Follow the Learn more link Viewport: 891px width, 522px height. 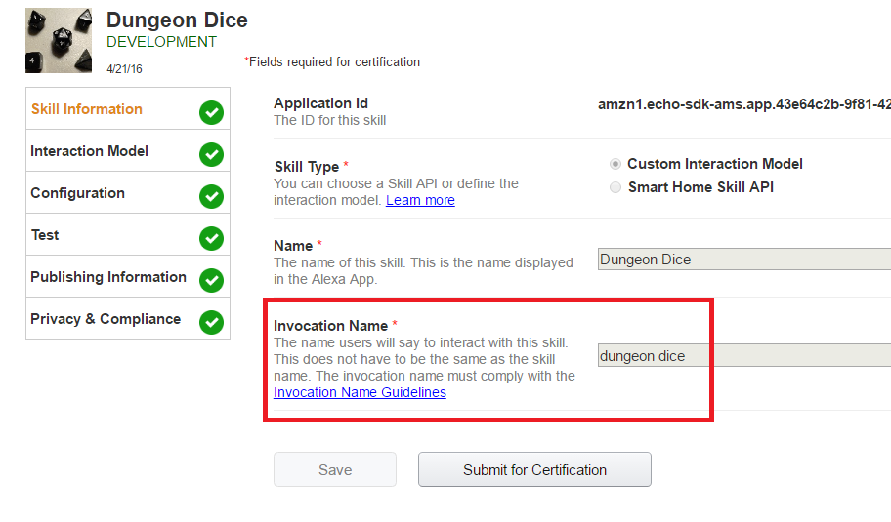[420, 200]
